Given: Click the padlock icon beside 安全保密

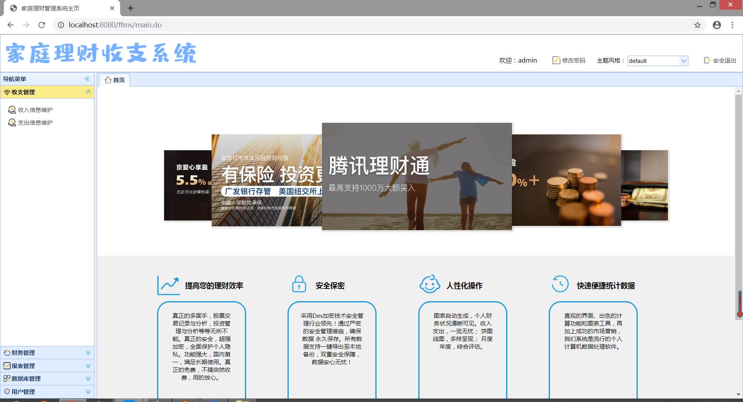Looking at the screenshot, I should click(x=299, y=284).
